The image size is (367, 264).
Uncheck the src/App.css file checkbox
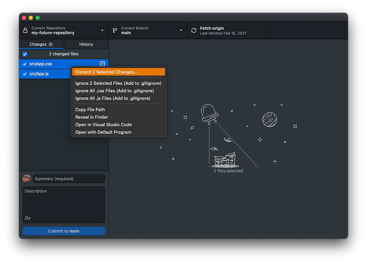point(25,64)
